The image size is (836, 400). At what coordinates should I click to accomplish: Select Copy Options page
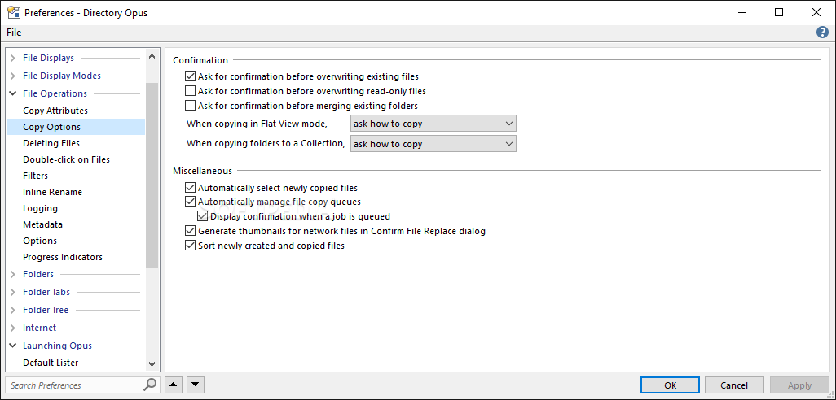point(75,127)
